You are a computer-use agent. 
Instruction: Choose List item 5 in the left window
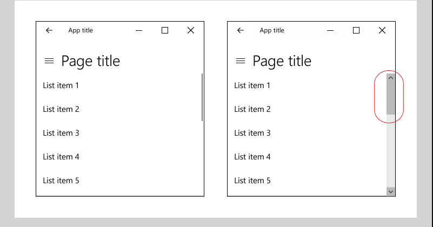click(x=61, y=181)
